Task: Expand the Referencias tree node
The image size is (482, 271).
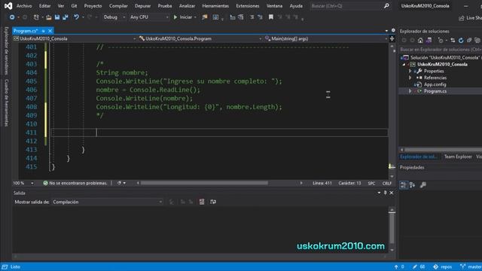Action: click(x=410, y=78)
